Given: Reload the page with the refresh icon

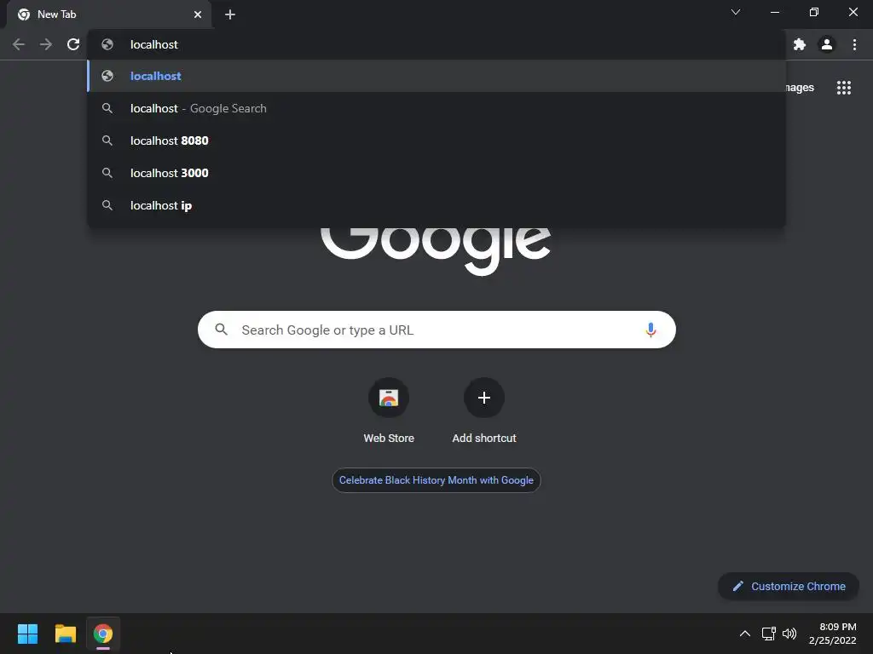Looking at the screenshot, I should pyautogui.click(x=73, y=44).
